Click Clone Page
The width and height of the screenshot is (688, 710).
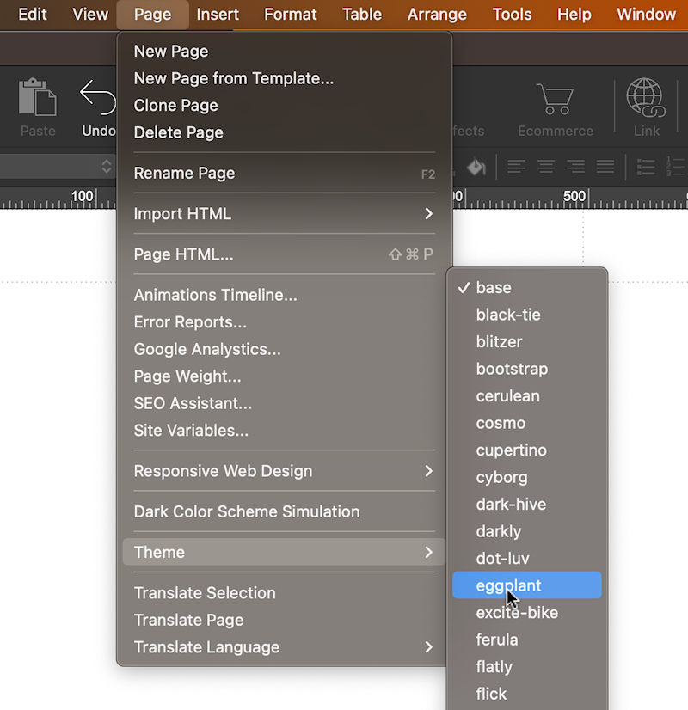point(176,106)
